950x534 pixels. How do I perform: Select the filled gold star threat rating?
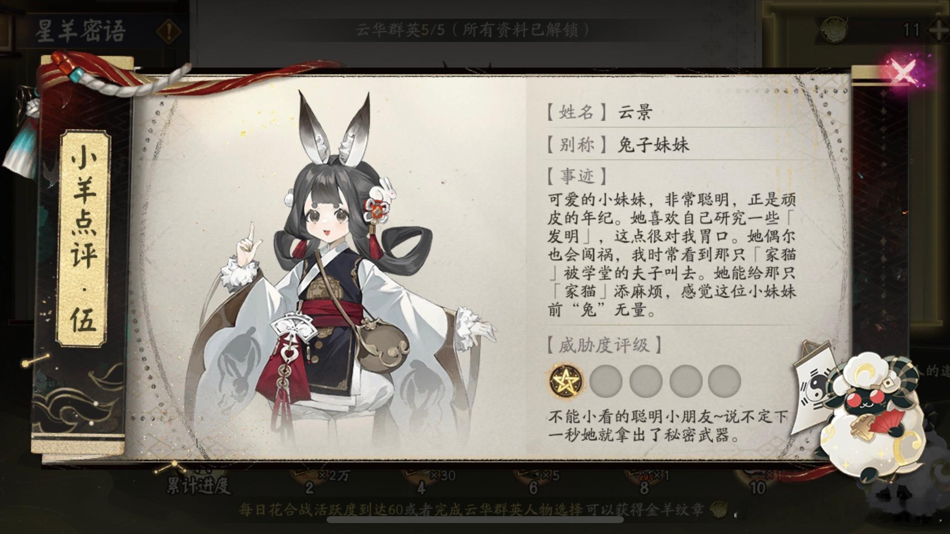(x=565, y=381)
